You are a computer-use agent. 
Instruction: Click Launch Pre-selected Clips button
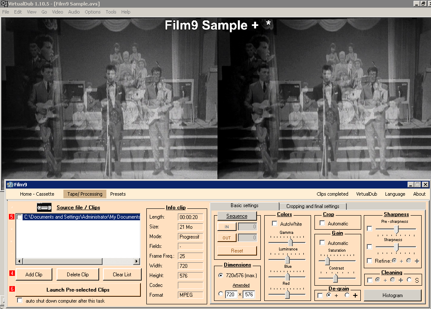tap(78, 290)
